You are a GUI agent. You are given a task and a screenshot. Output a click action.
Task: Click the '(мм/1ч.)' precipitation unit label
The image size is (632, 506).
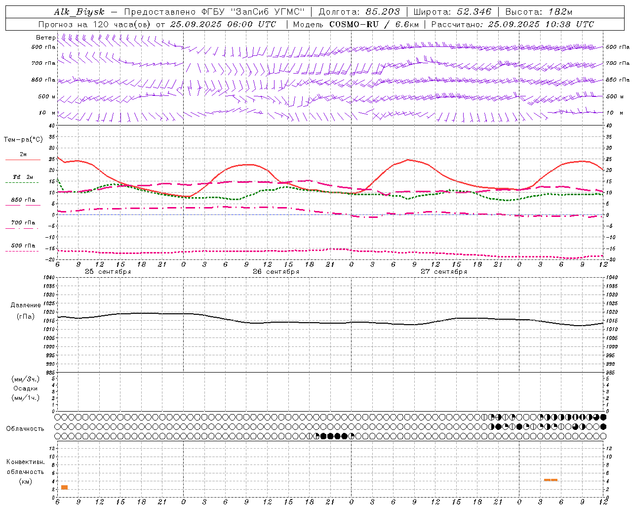coord(26,398)
